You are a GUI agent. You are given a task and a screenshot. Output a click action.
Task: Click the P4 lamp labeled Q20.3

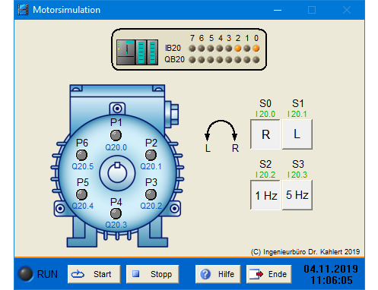(x=116, y=213)
